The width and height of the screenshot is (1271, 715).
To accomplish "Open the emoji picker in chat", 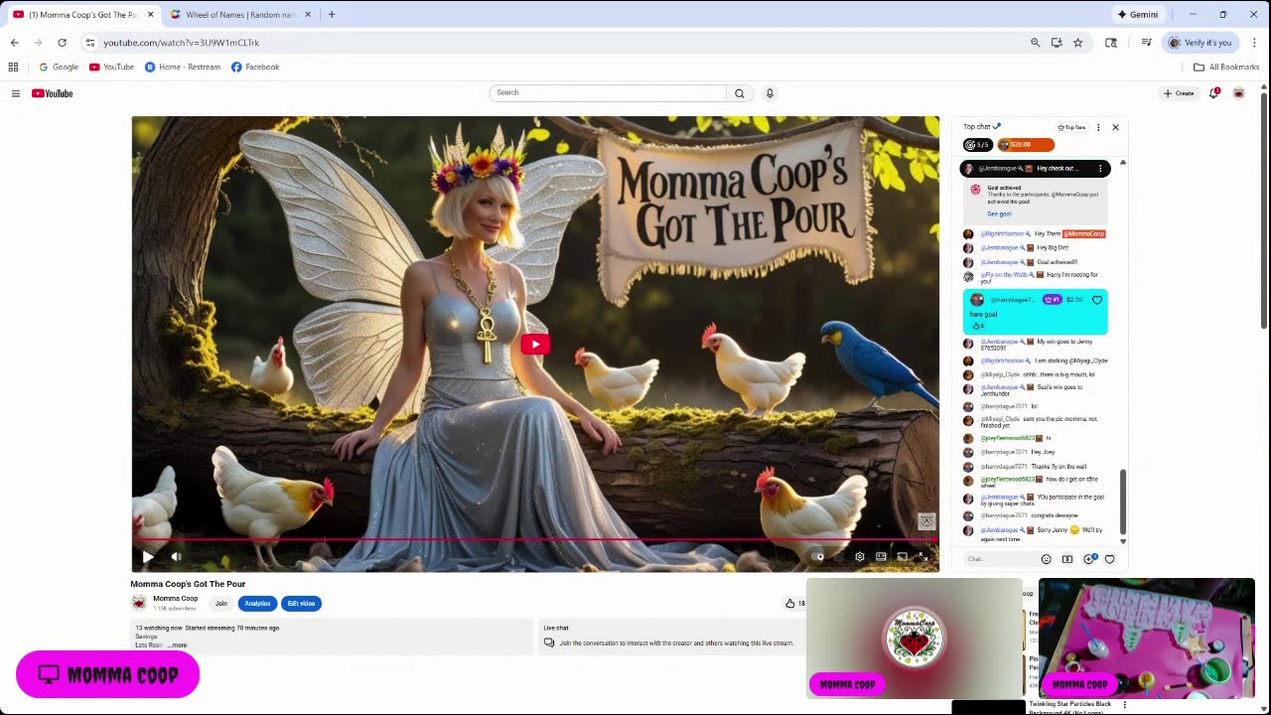I will (1046, 559).
